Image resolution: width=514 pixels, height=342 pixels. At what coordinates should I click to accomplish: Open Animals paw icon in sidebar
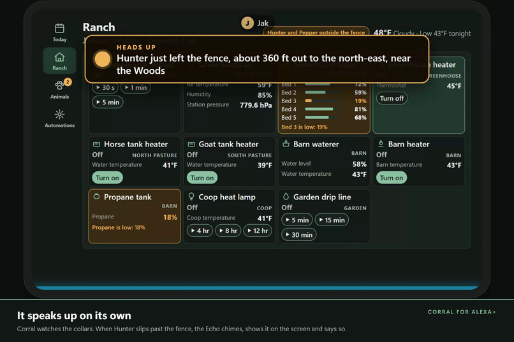click(59, 86)
